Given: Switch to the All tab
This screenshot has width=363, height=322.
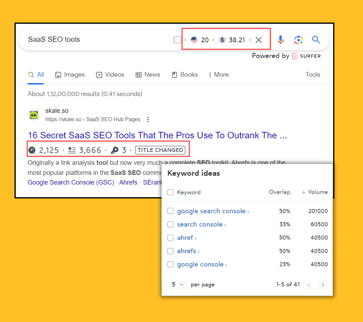Looking at the screenshot, I should pos(36,74).
